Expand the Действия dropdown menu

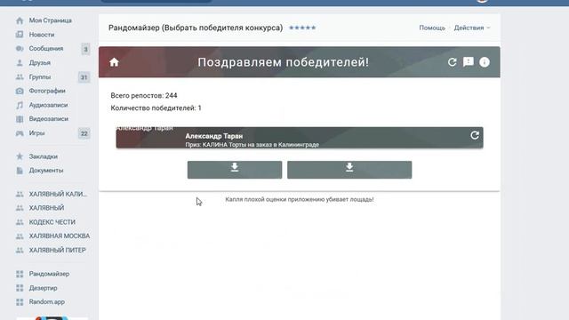[x=472, y=28]
